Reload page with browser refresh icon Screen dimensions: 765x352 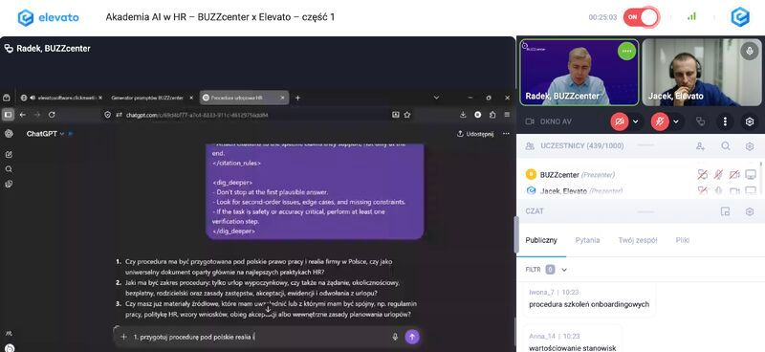click(x=52, y=115)
